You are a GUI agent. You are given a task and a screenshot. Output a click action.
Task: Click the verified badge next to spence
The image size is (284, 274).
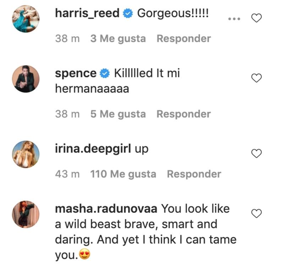pos(105,73)
